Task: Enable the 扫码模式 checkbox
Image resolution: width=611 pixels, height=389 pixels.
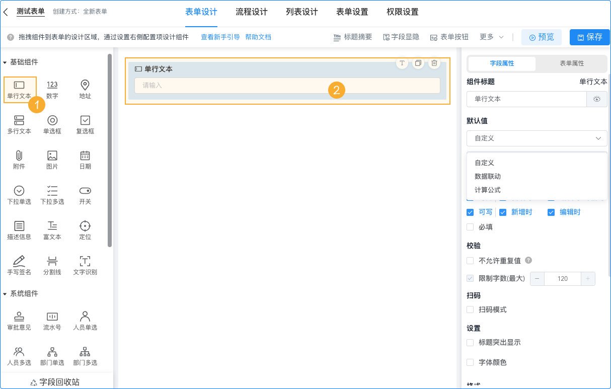Action: [470, 309]
